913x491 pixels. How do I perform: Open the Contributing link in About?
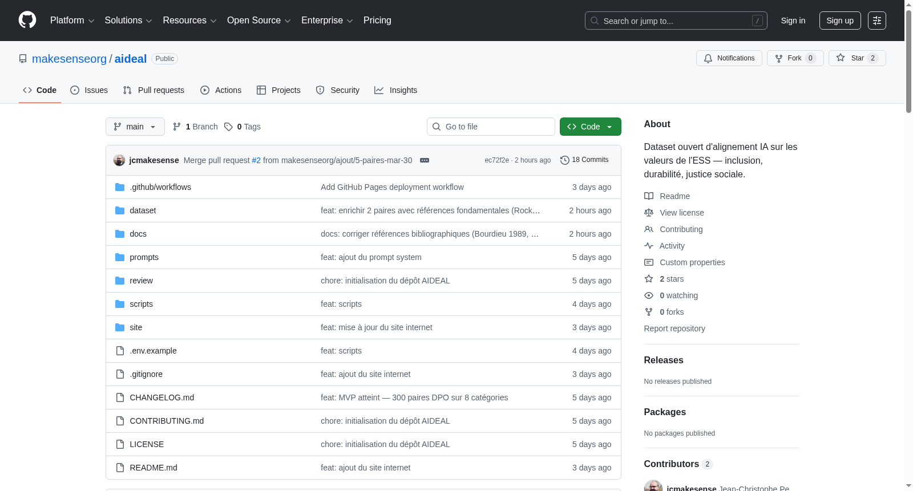(x=681, y=229)
